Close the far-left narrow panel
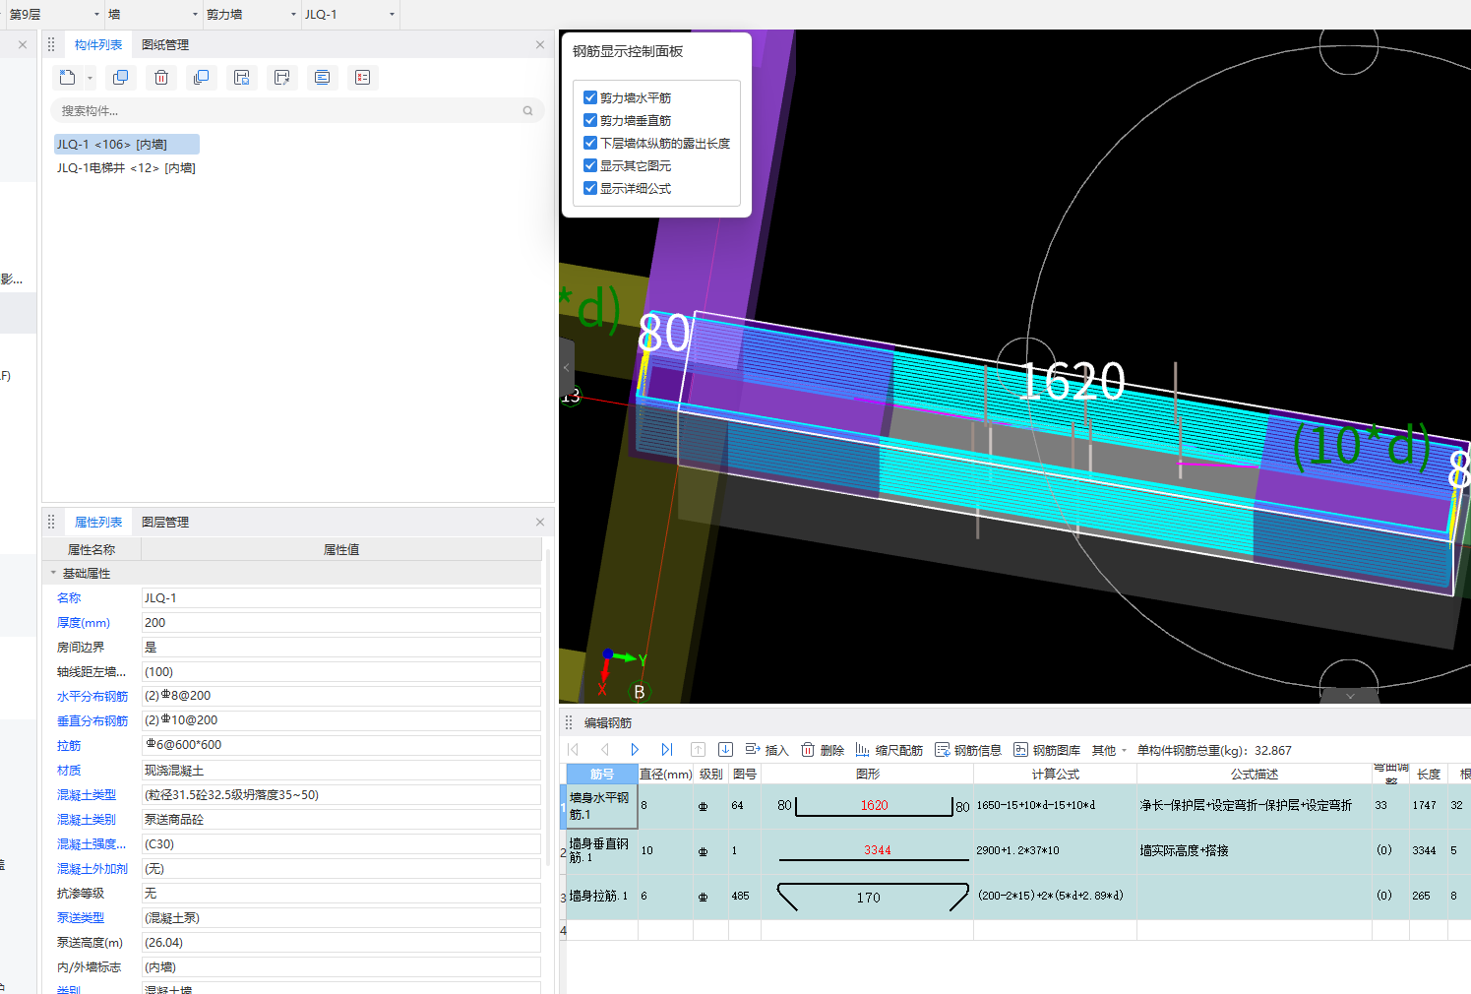This screenshot has height=994, width=1471. pos(23,44)
